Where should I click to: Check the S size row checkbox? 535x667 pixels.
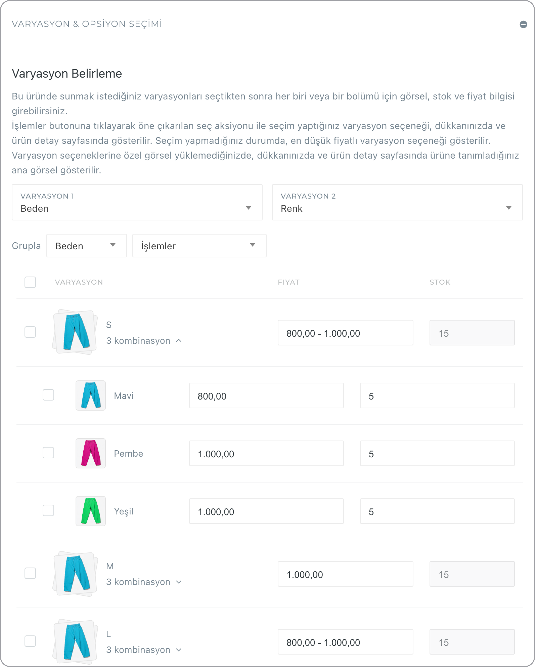30,332
